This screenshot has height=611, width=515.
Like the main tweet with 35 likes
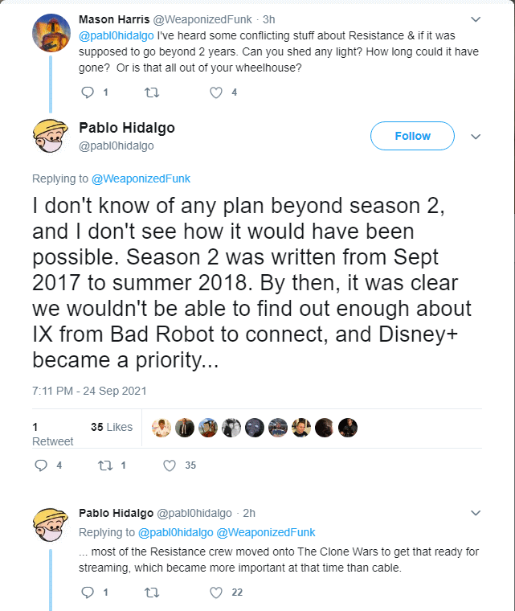[x=170, y=465]
